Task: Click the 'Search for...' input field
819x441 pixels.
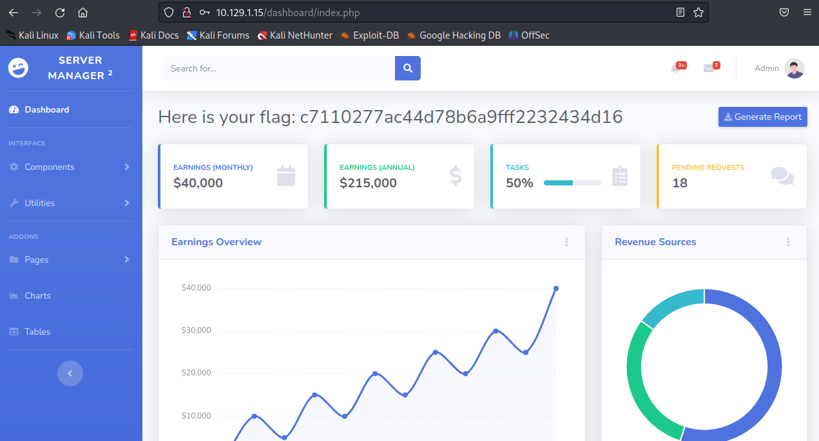Action: click(x=278, y=68)
